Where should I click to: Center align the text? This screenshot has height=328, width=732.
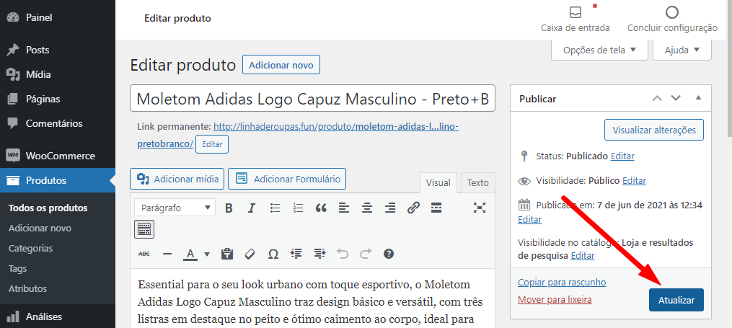367,208
